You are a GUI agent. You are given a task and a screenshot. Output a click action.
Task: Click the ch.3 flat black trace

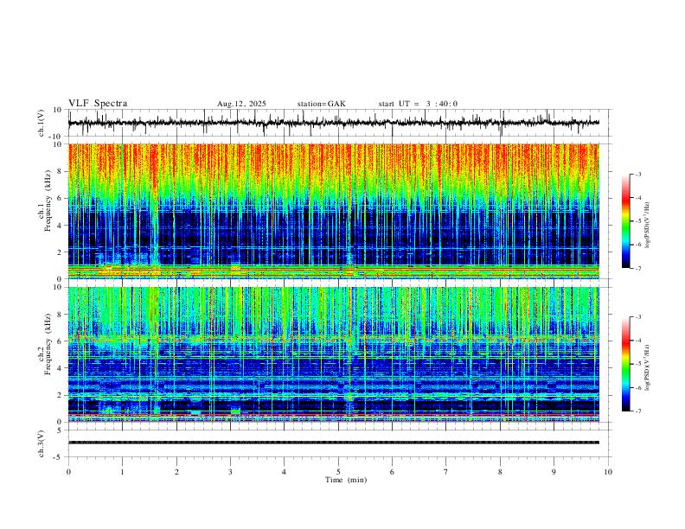tap(333, 443)
